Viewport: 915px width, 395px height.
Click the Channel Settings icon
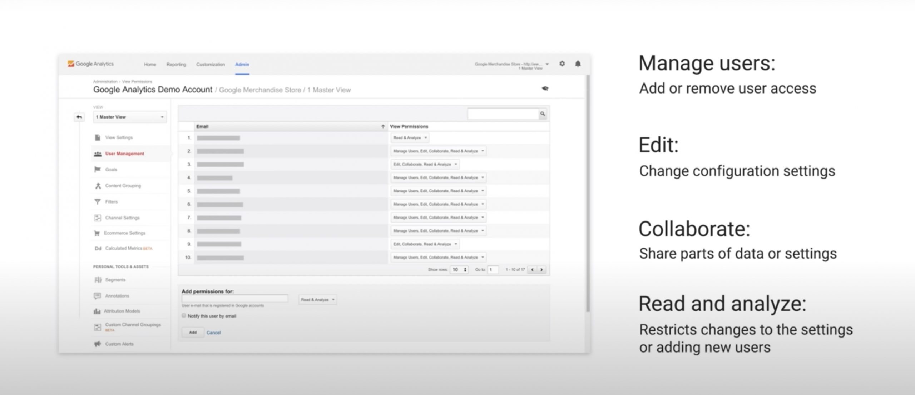(97, 218)
